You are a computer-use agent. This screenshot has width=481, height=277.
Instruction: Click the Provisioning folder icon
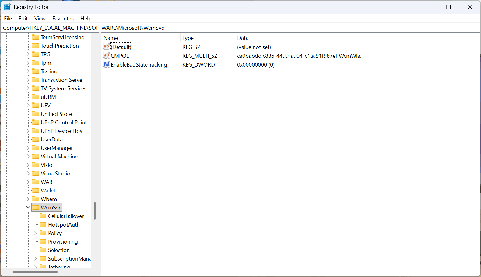[x=43, y=241]
